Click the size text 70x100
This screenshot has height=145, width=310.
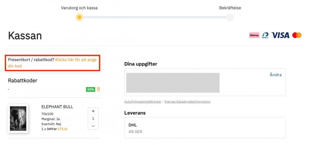(47, 114)
